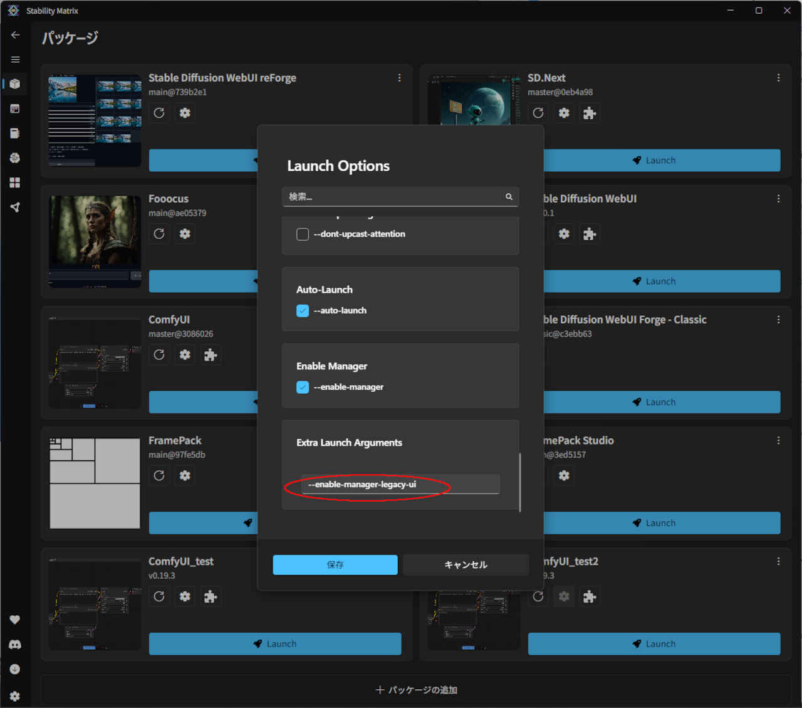Click the Extra Launch Arguments text field
The image size is (802, 708).
[400, 485]
